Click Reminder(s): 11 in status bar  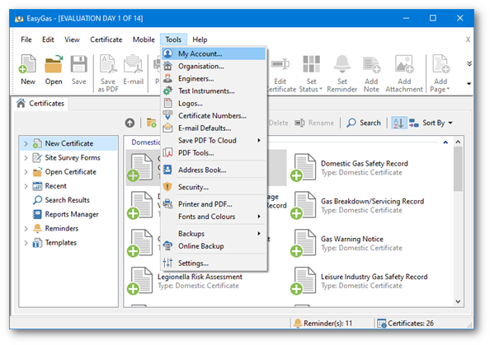point(323,323)
